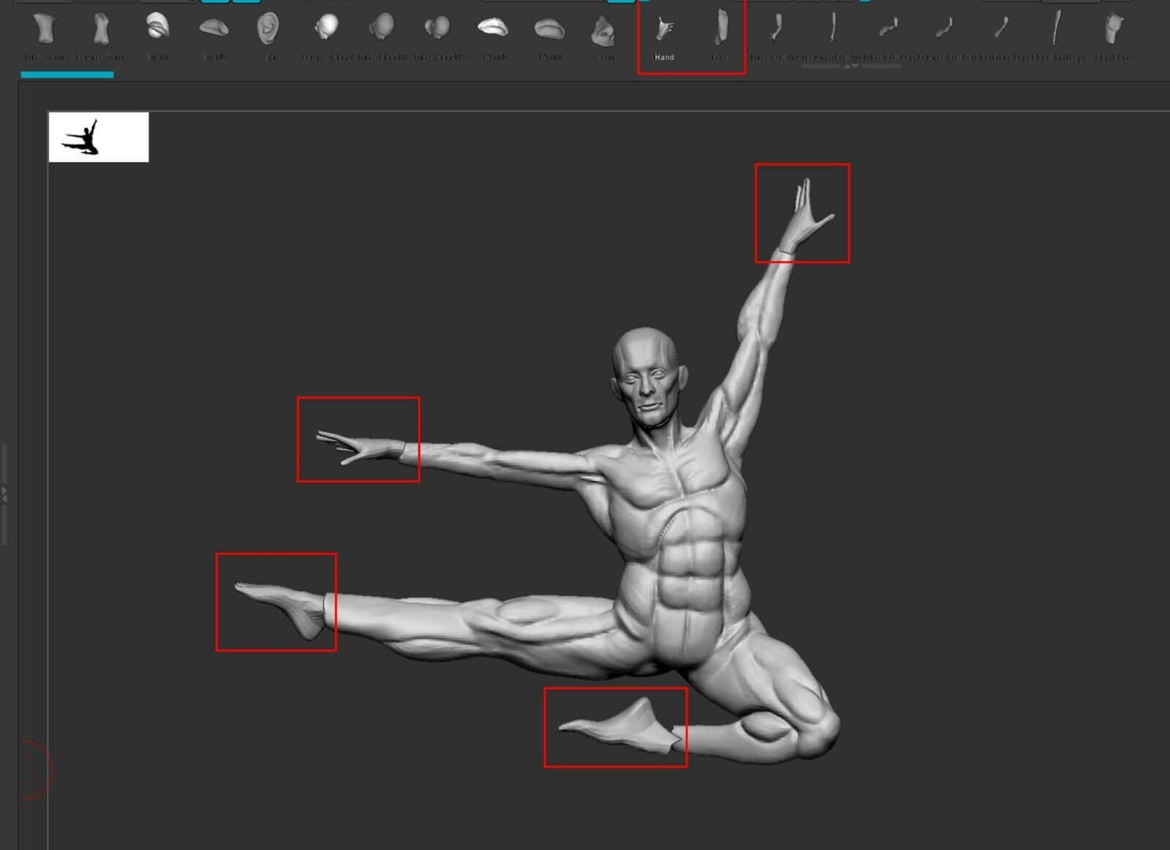The width and height of the screenshot is (1170, 850).
Task: Select the Hand insert mesh brush
Action: (x=664, y=35)
